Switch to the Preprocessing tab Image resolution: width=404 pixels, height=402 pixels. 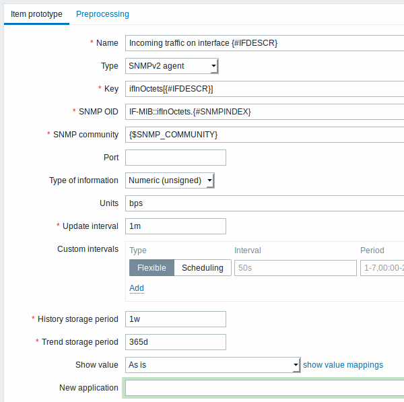pos(102,14)
